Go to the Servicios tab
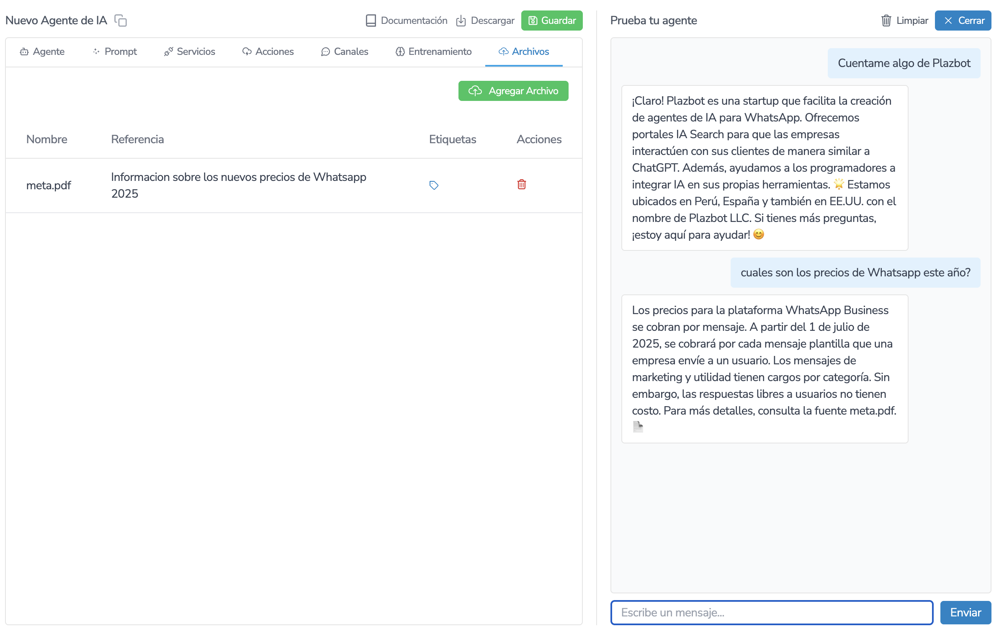Screen dimensions: 999x634 coord(190,52)
